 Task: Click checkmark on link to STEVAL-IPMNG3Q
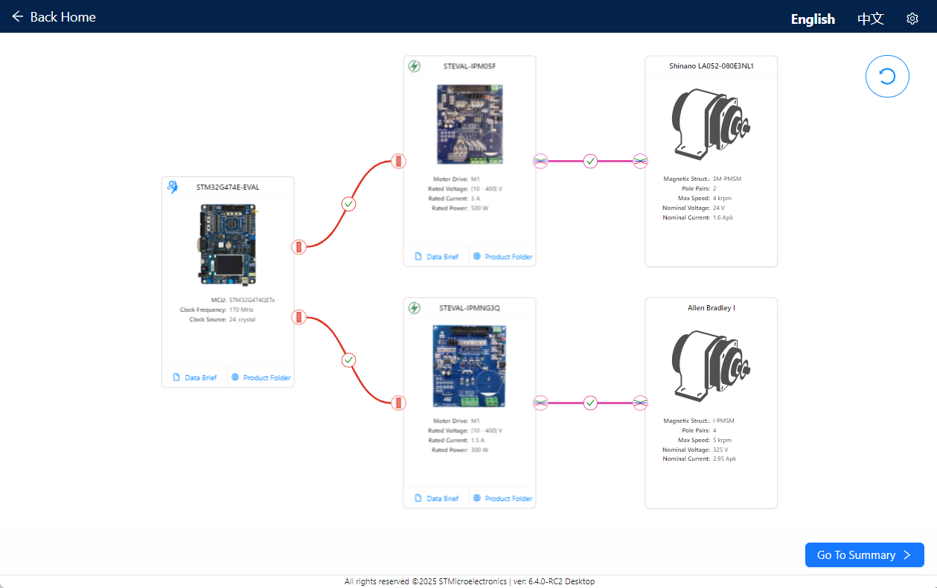pyautogui.click(x=348, y=360)
